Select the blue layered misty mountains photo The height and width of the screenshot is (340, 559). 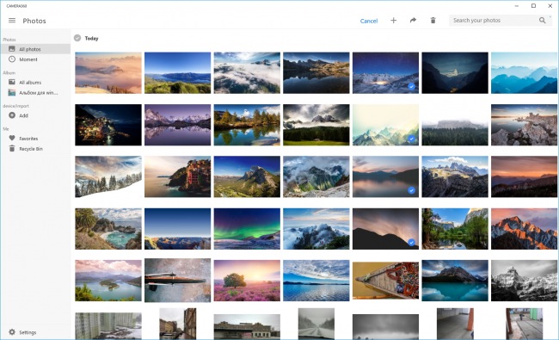pyautogui.click(x=524, y=73)
